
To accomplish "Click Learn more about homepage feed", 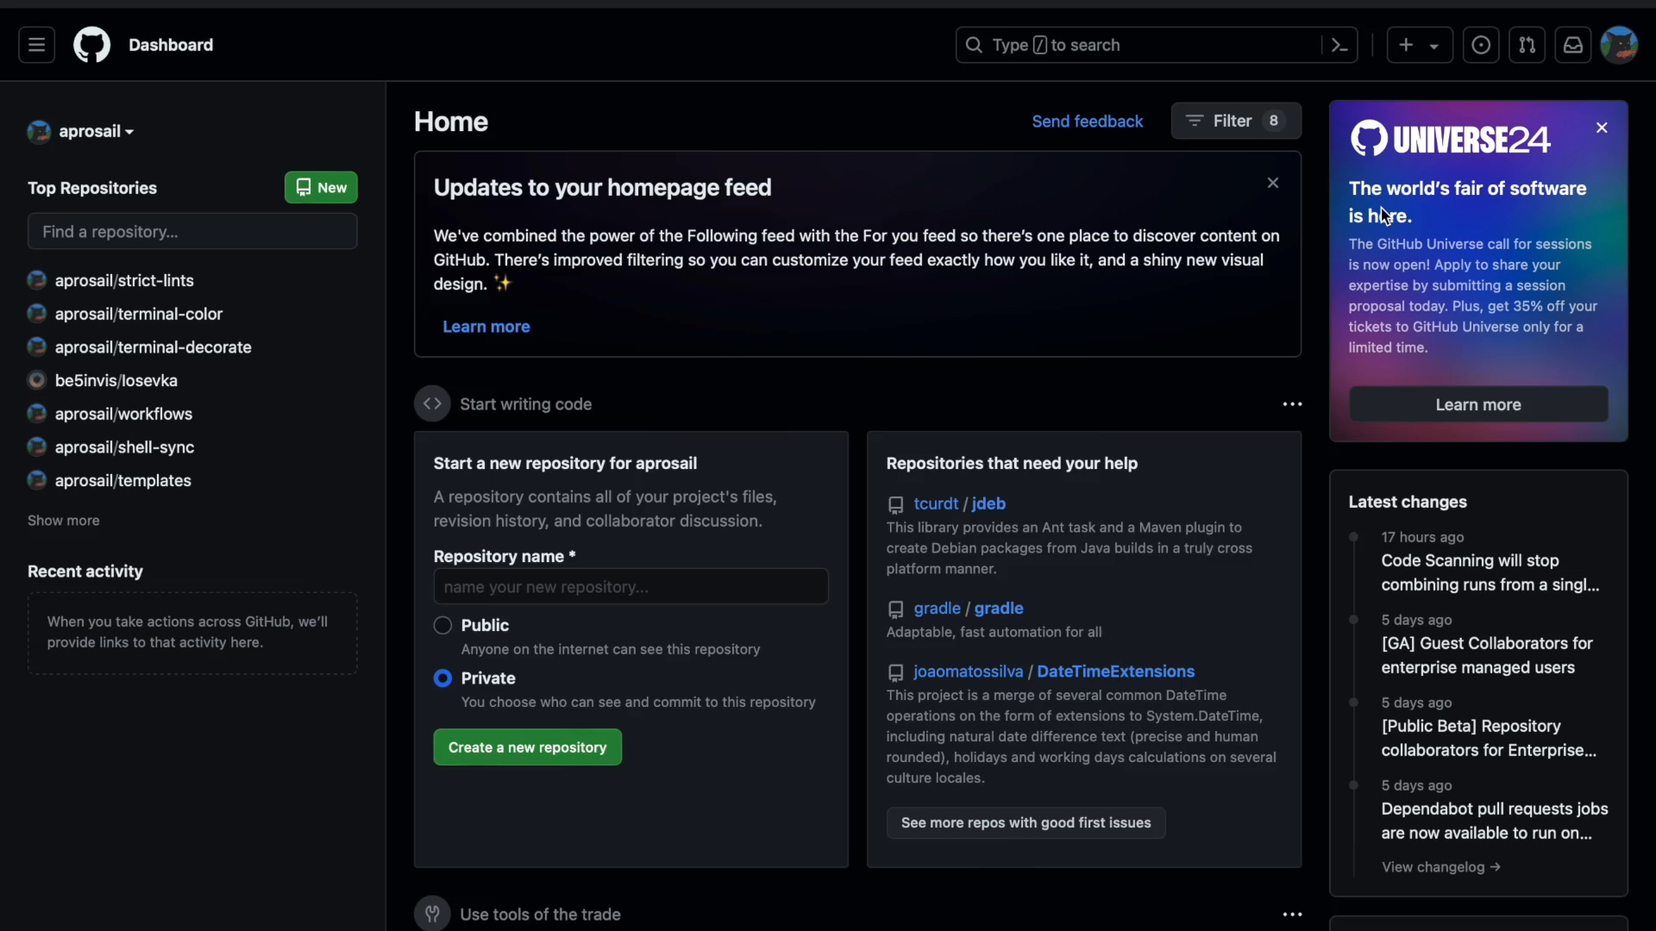I will (486, 325).
